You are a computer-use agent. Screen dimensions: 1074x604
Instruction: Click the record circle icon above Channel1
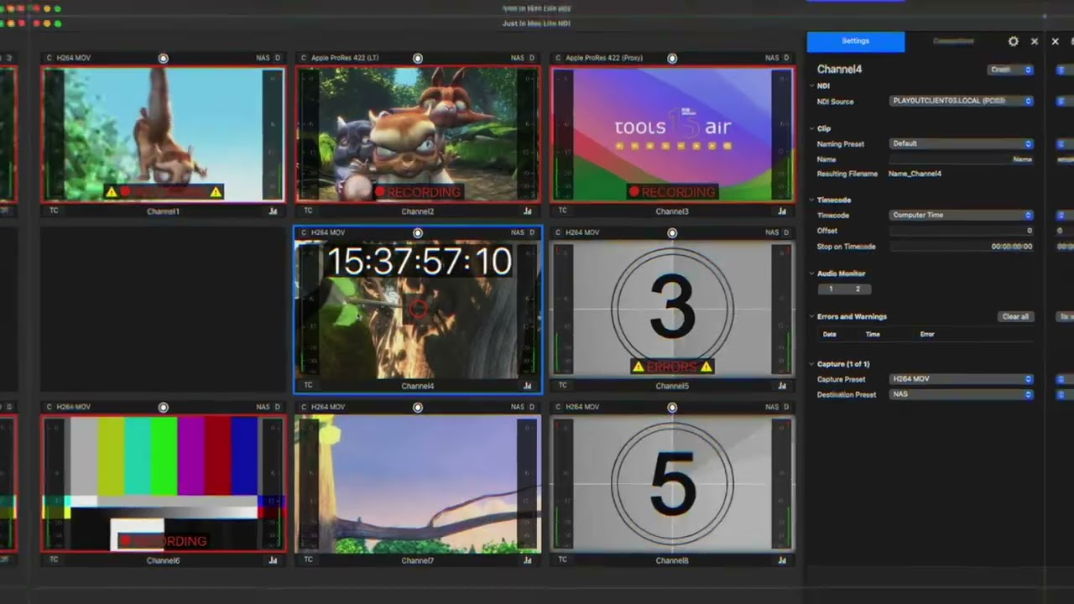click(x=164, y=58)
